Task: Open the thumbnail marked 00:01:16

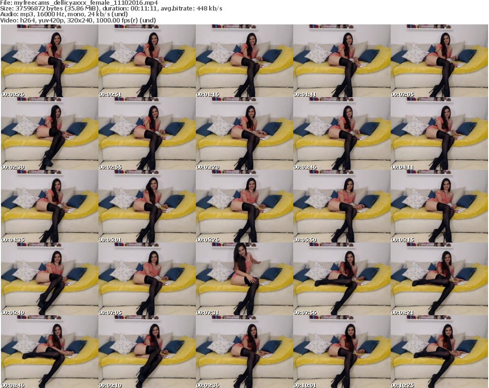Action: point(244,61)
